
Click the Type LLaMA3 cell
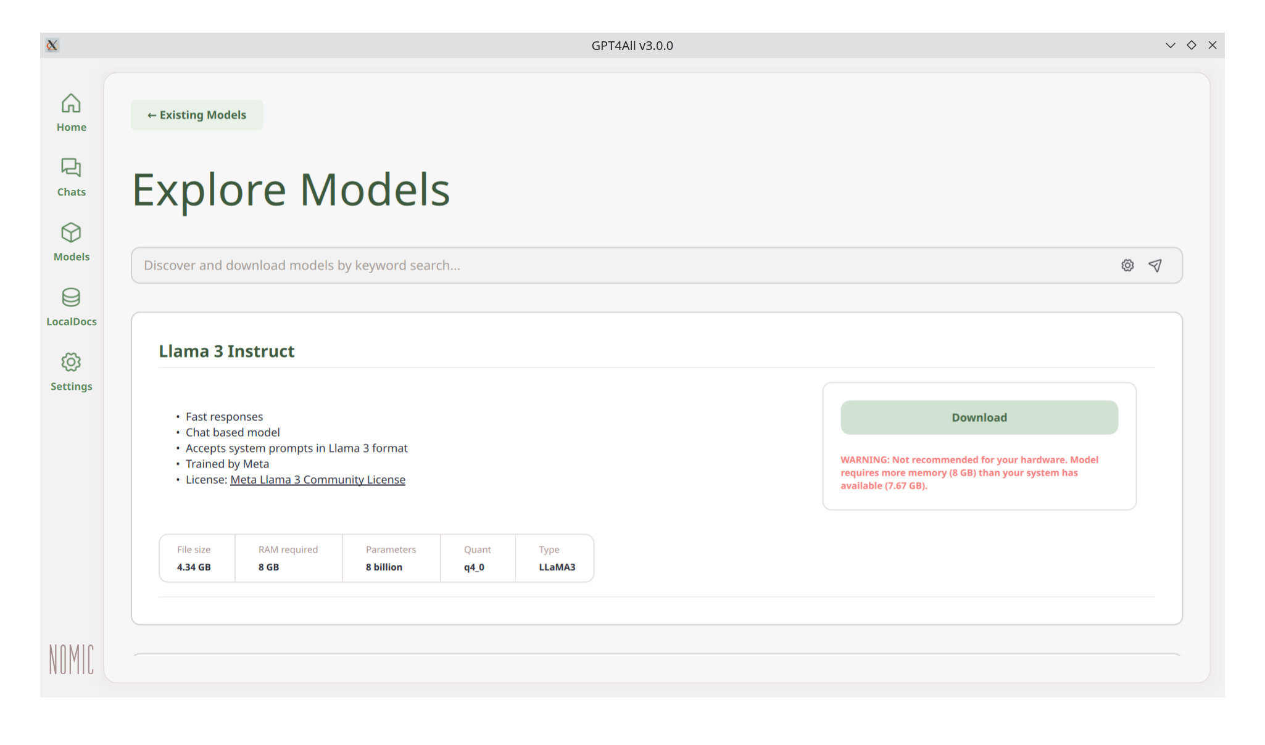click(x=555, y=558)
